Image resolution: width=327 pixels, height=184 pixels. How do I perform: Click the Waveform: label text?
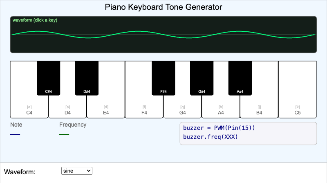(20, 172)
